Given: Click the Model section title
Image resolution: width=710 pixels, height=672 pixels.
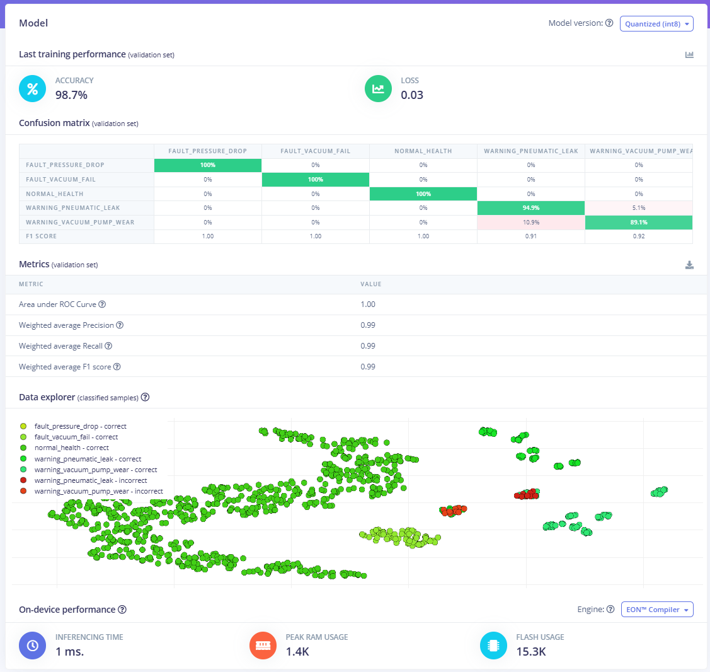Looking at the screenshot, I should pyautogui.click(x=33, y=23).
